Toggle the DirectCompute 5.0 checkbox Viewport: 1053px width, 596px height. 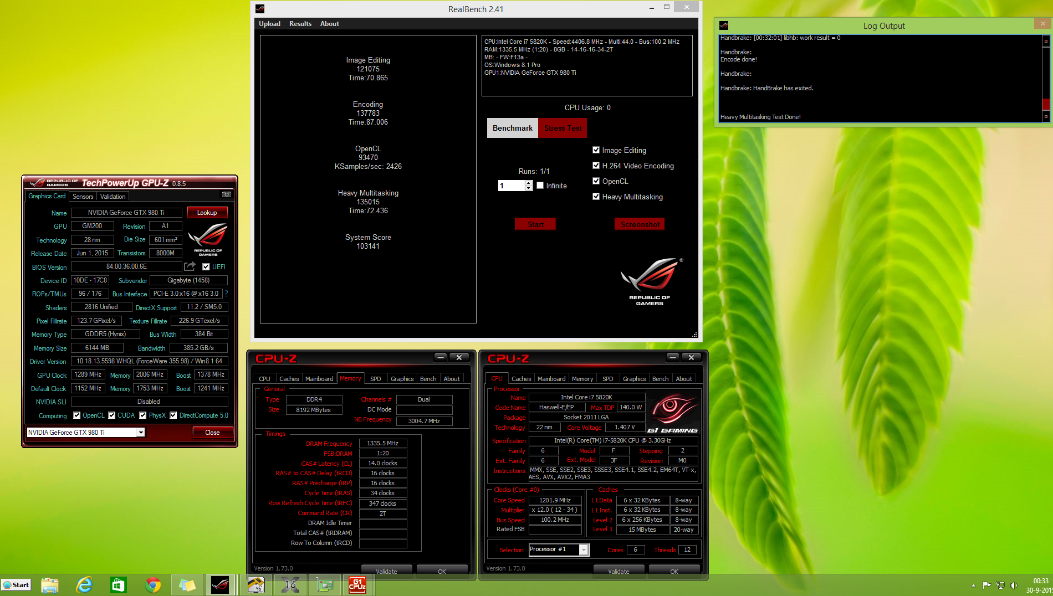pos(173,415)
